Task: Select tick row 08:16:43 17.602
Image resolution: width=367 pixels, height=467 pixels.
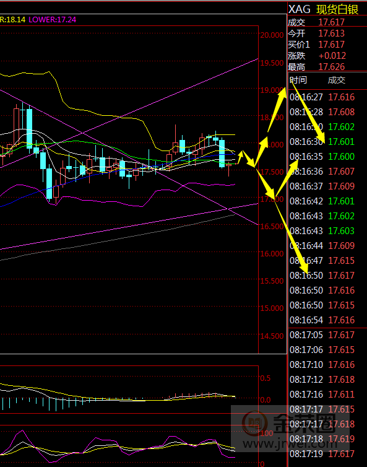Action: tap(327, 216)
